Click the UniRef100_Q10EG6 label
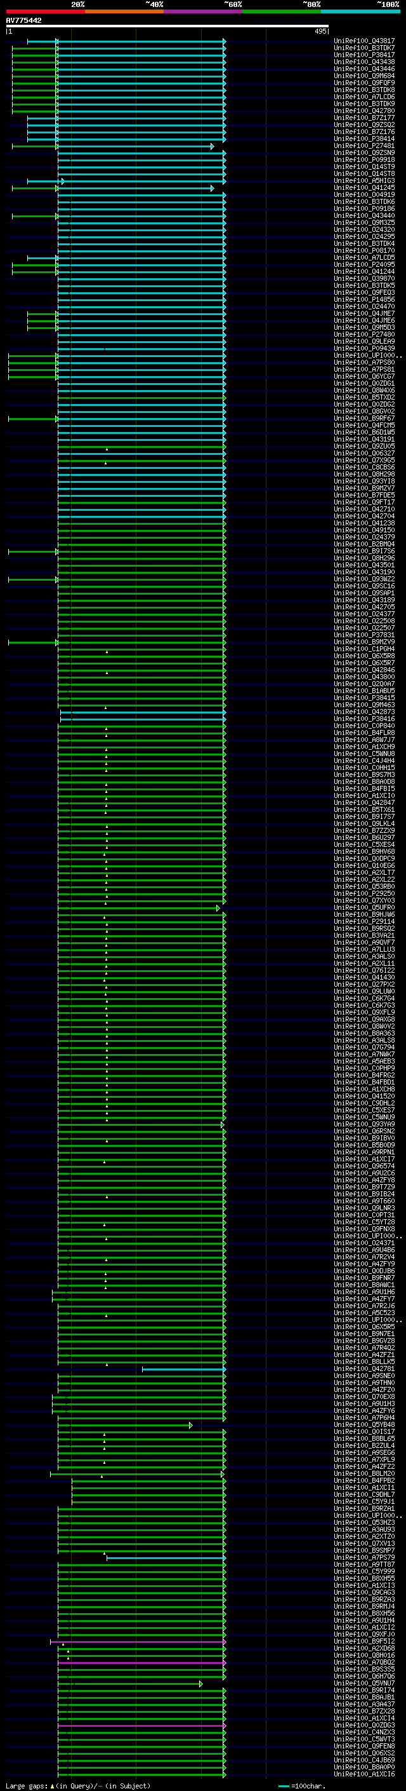This screenshot has width=406, height=1791. click(364, 865)
